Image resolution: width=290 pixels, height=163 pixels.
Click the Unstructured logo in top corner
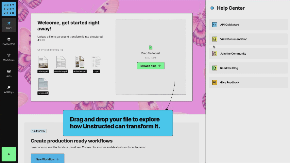9,9
